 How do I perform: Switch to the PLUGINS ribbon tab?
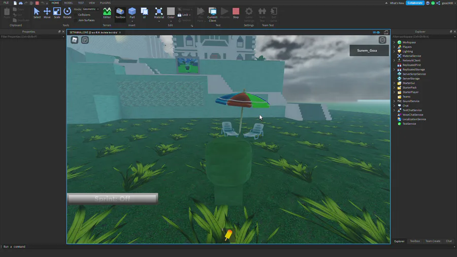point(105,3)
